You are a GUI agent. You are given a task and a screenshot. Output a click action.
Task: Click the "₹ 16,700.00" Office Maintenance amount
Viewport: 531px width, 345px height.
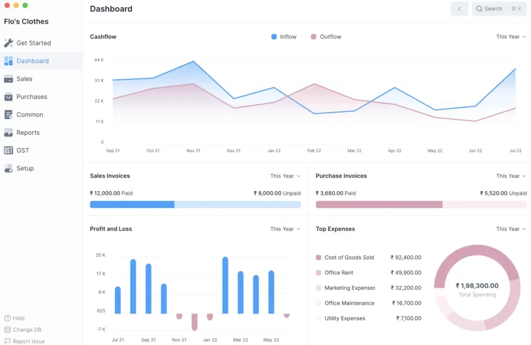pos(407,303)
